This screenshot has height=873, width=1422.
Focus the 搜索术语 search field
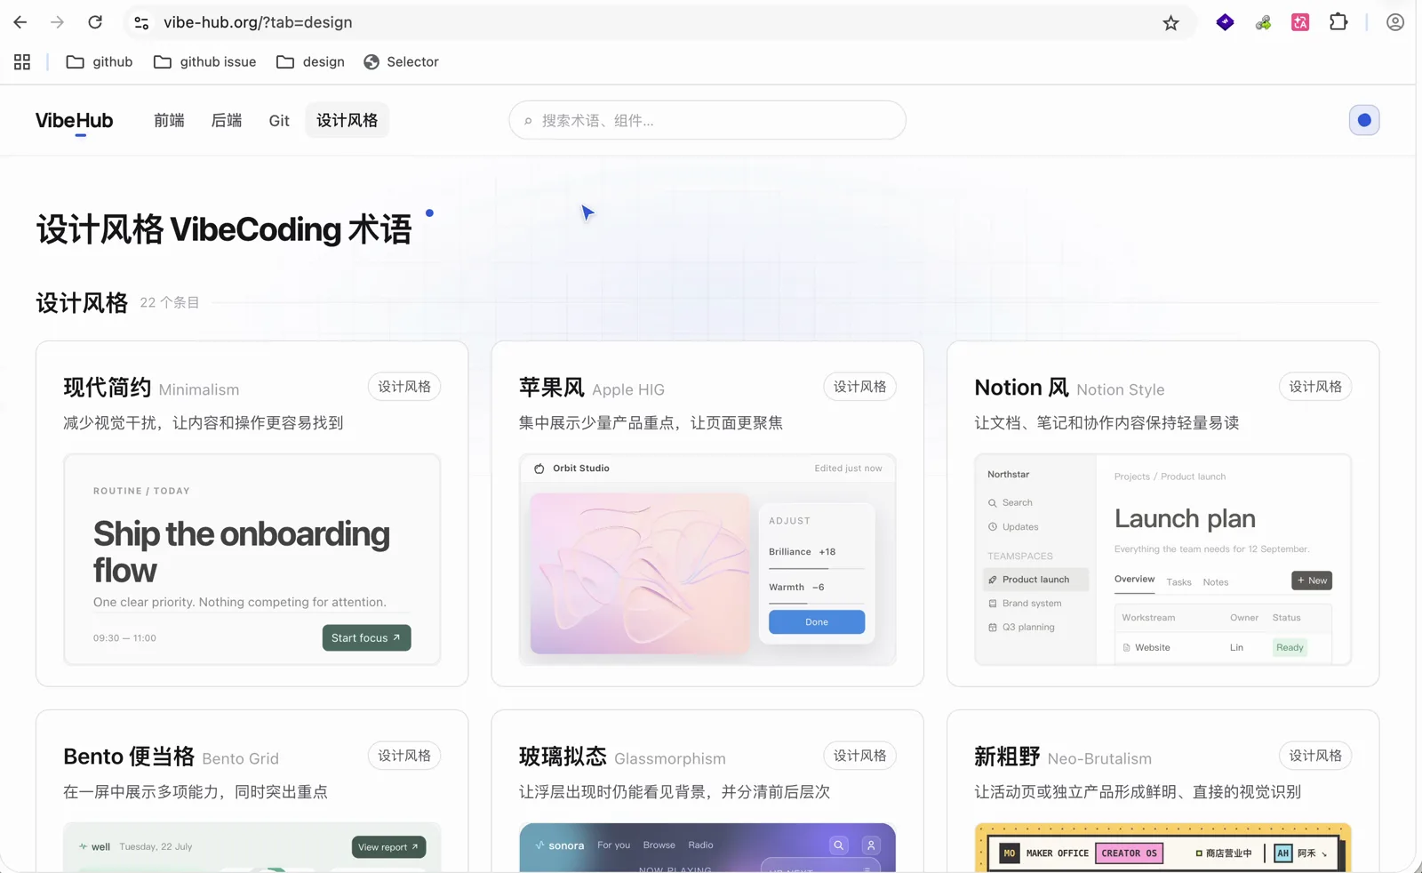click(x=707, y=120)
